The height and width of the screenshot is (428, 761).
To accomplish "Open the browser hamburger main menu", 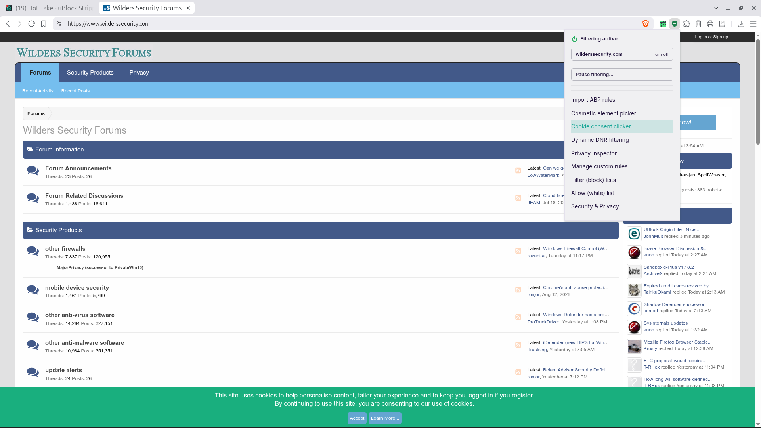I will point(753,24).
